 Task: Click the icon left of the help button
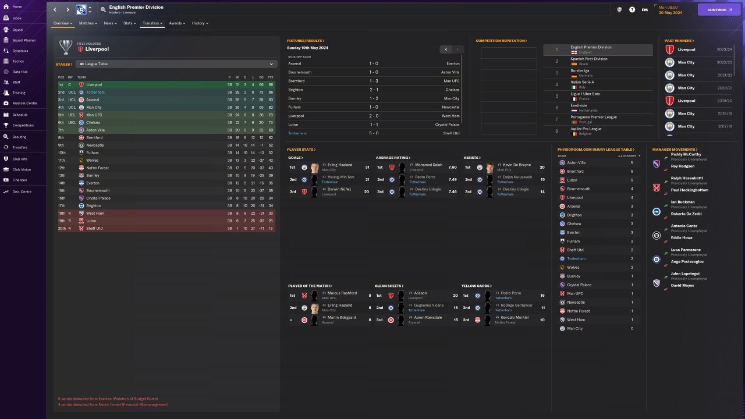[619, 10]
